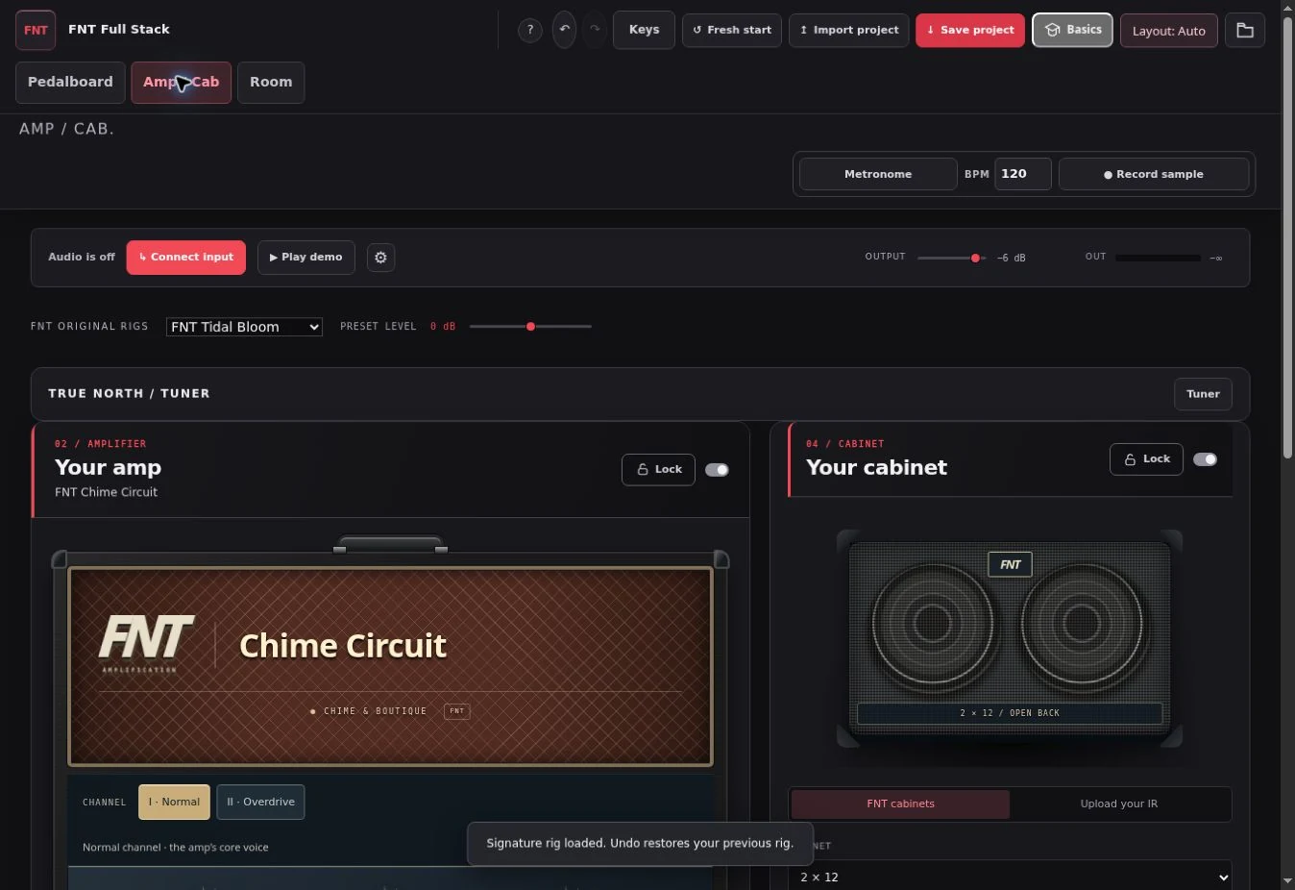Viewport: 1295px width, 890px height.
Task: Select the II · Overdrive channel
Action: pos(260,803)
